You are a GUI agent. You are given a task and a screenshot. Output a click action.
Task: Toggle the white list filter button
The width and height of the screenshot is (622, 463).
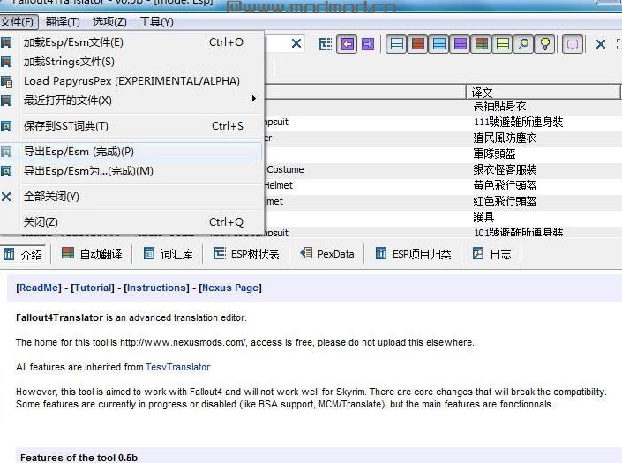pos(397,44)
